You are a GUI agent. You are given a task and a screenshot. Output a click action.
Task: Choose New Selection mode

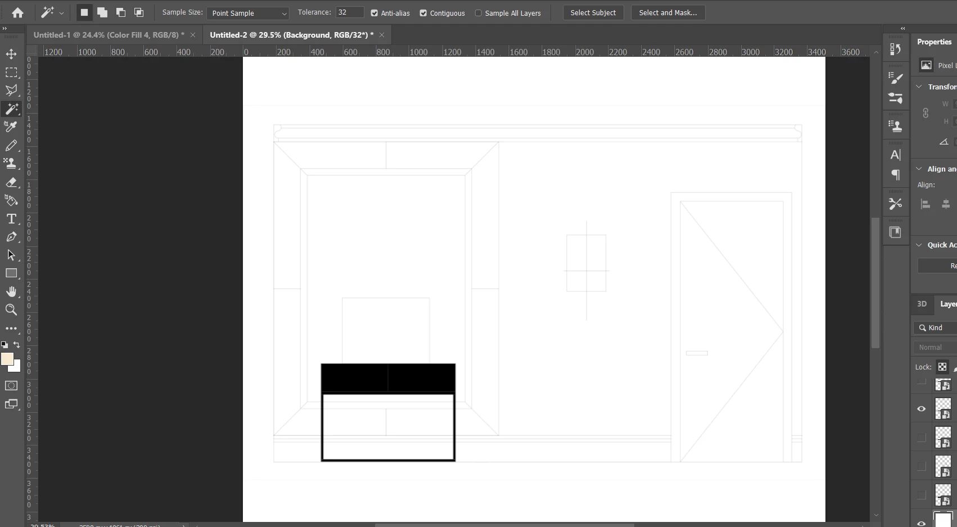point(84,12)
